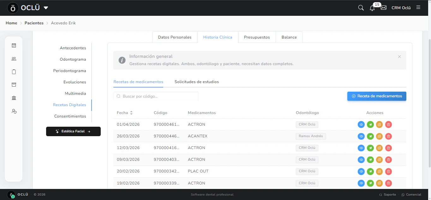Screen dimensions: 431x200
Task: Switch to Solicitudes de estudios tab
Action: pos(197,82)
